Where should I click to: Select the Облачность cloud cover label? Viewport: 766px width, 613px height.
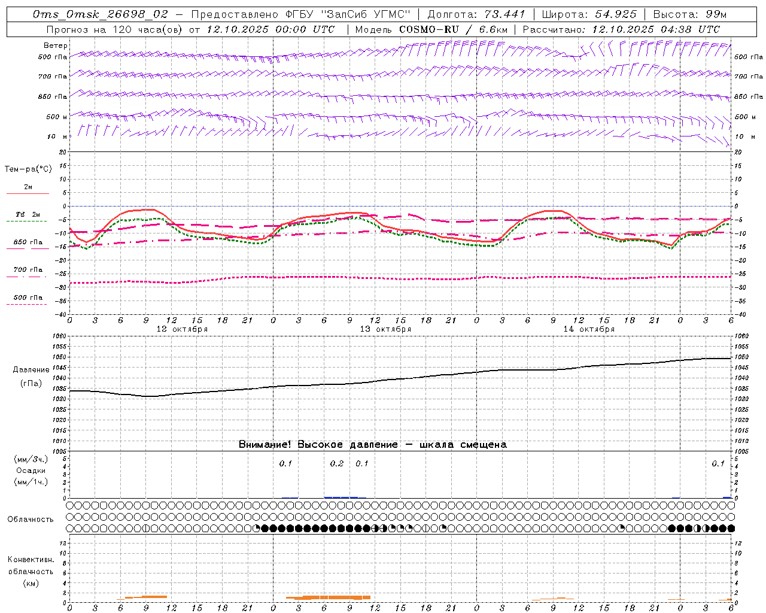click(x=31, y=519)
